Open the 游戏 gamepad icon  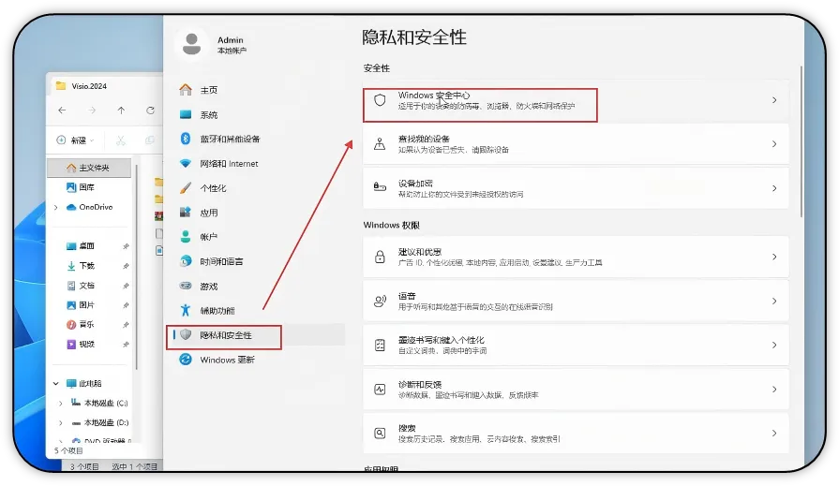click(x=186, y=286)
